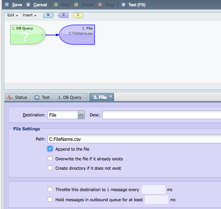Enable Throttle this destination checkbox
The width and height of the screenshot is (221, 209).
click(x=50, y=189)
